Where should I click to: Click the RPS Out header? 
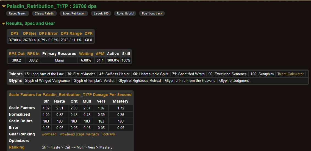(x=16, y=54)
